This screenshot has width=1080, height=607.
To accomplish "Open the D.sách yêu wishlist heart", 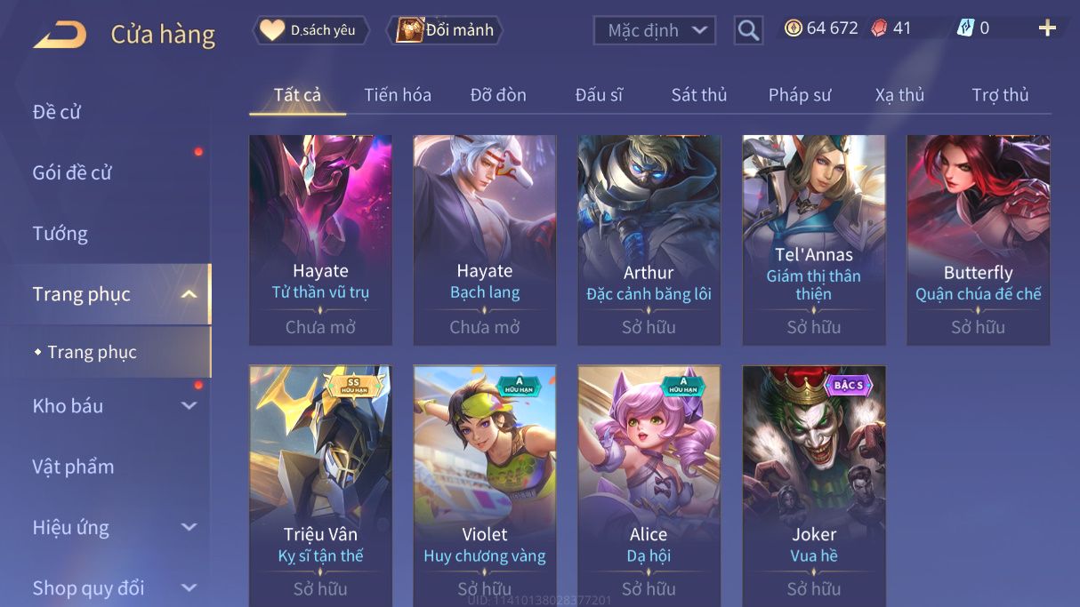I will point(271,30).
